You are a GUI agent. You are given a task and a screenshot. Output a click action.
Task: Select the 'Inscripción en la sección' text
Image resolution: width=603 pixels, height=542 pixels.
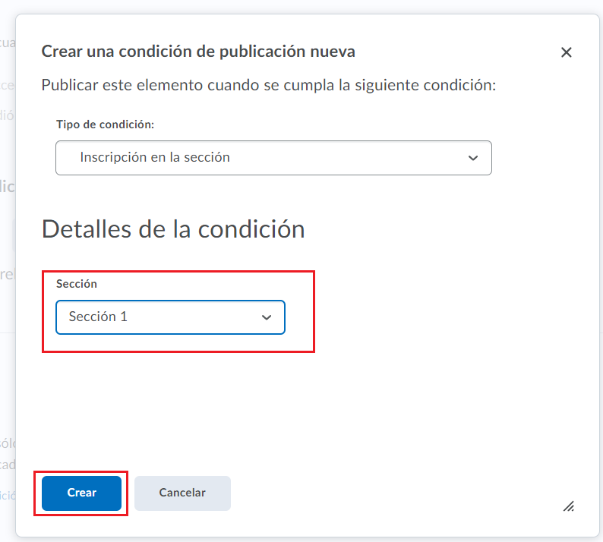(x=155, y=158)
